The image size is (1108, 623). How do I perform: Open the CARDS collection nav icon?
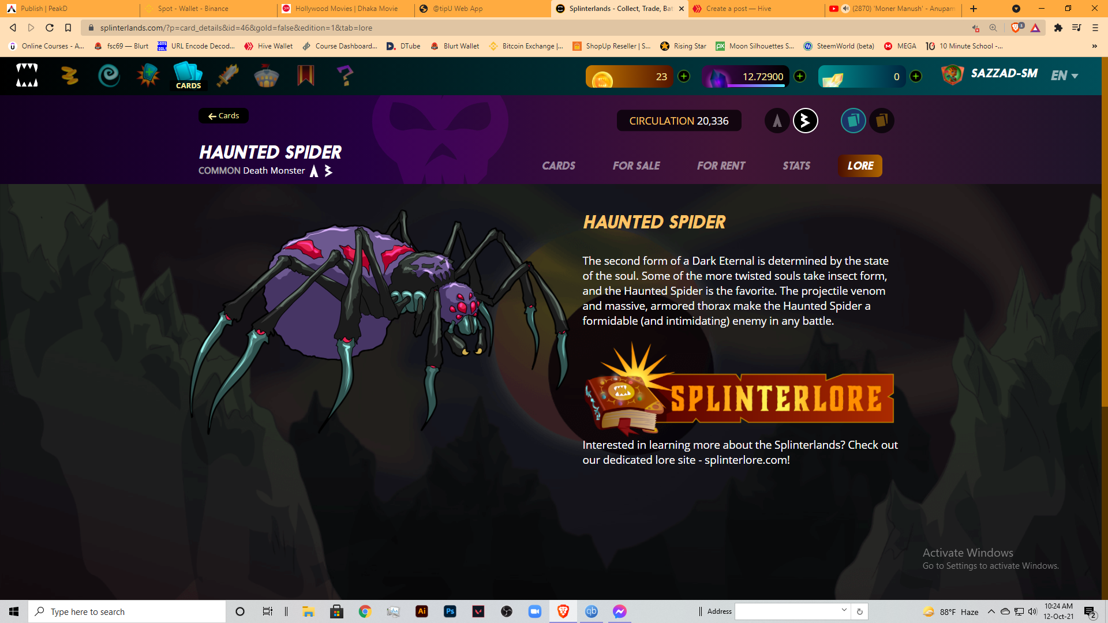(x=188, y=76)
